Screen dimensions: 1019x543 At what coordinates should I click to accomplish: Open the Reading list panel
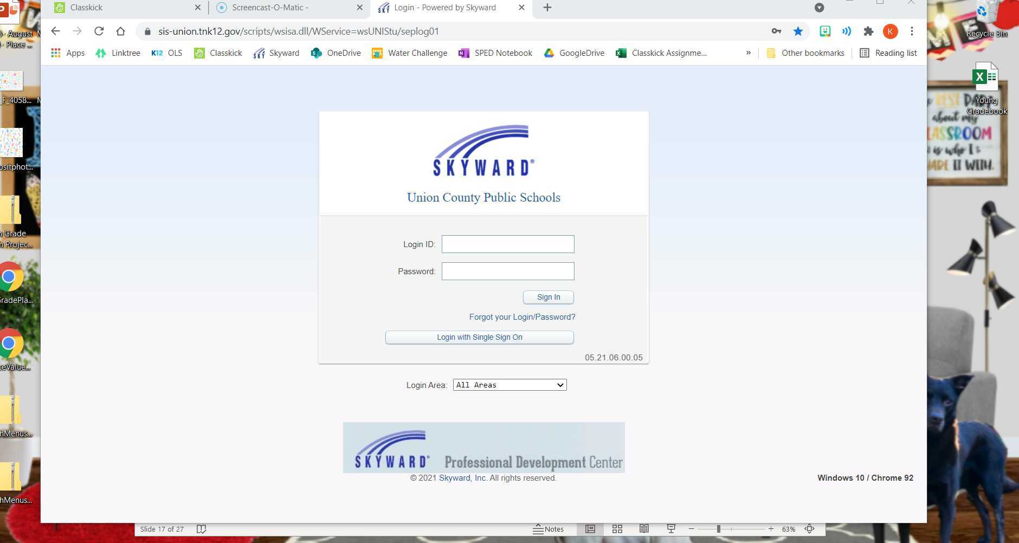(x=888, y=53)
